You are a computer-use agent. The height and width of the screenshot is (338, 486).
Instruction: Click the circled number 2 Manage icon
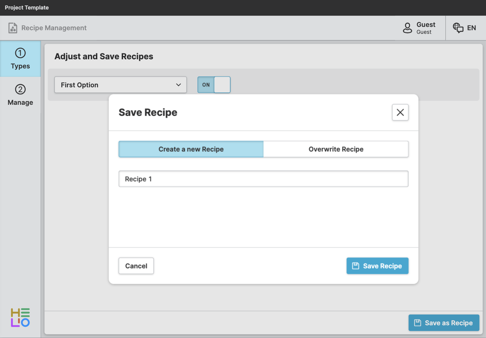point(20,90)
